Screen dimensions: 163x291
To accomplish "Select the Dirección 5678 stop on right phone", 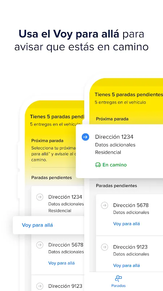I will point(130,215).
